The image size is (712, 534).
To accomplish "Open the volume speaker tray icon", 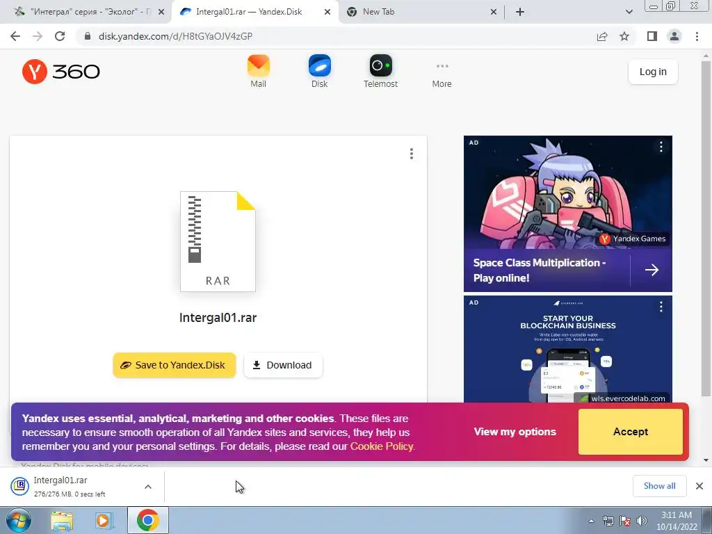I will [642, 521].
